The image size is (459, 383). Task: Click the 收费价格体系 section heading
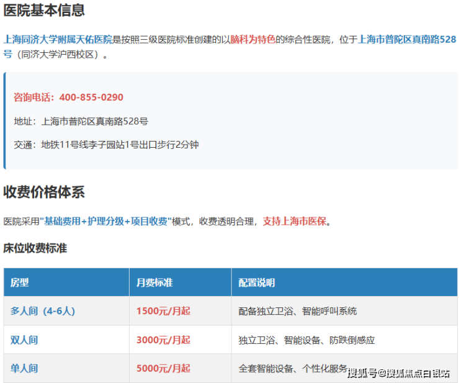44,192
